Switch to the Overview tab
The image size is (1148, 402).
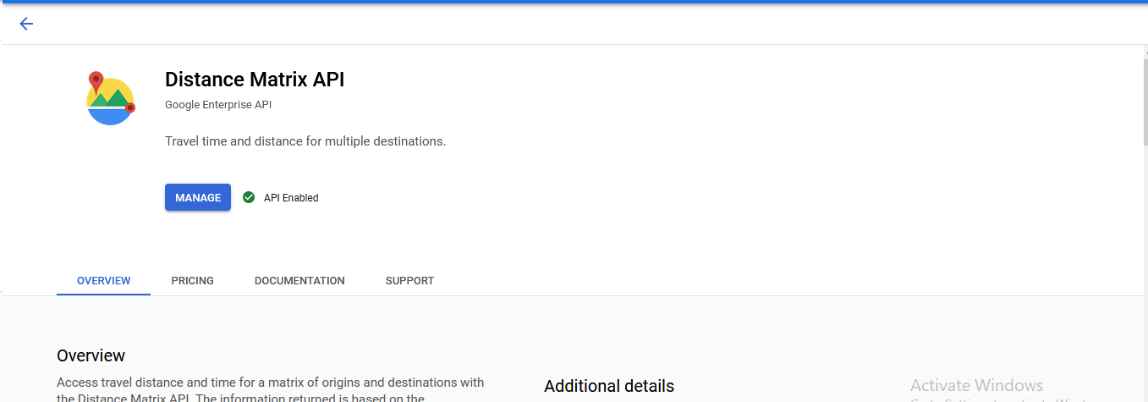(103, 281)
